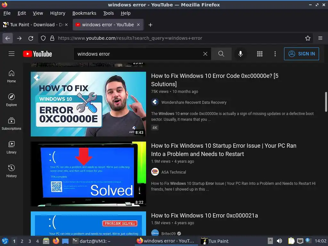Open a new tab with plus button

pos(150,25)
